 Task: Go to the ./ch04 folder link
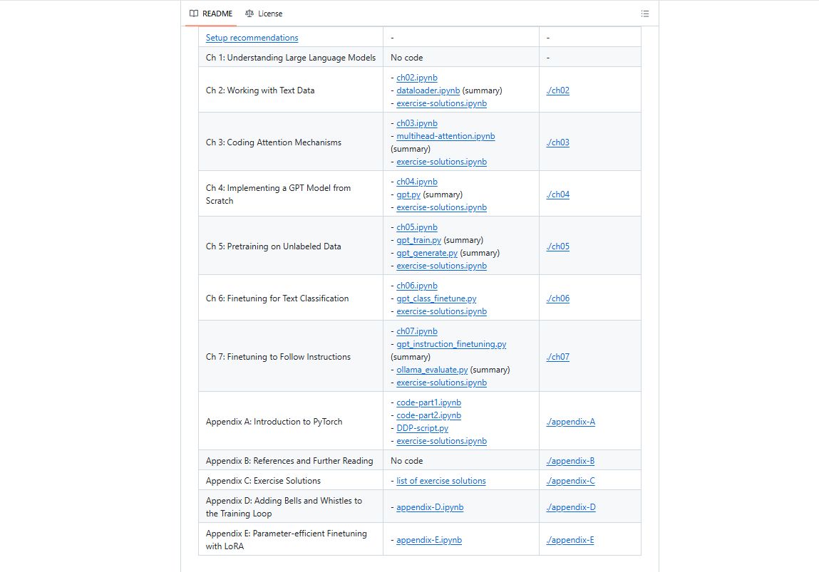pyautogui.click(x=558, y=194)
